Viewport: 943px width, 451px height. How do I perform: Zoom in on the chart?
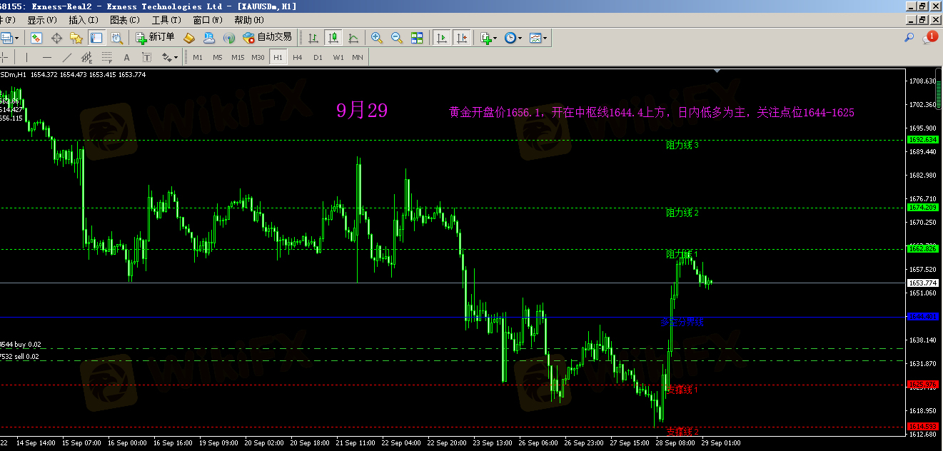377,38
